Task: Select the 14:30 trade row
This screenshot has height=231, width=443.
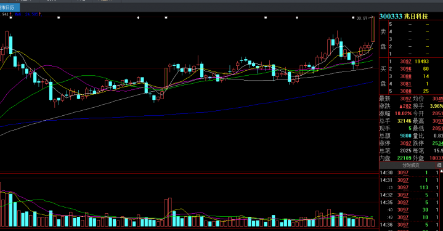Action: click(410, 172)
